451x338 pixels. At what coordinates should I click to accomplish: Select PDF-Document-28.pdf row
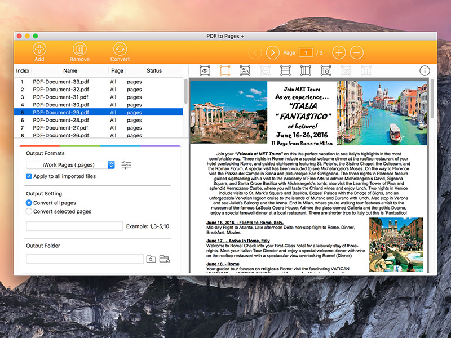coord(98,120)
